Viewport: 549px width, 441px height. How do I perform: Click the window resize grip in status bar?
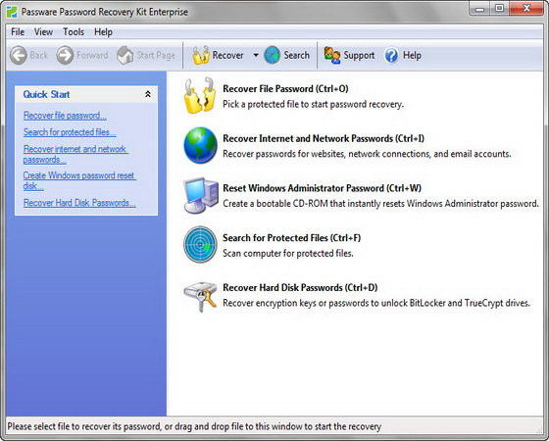pyautogui.click(x=539, y=428)
